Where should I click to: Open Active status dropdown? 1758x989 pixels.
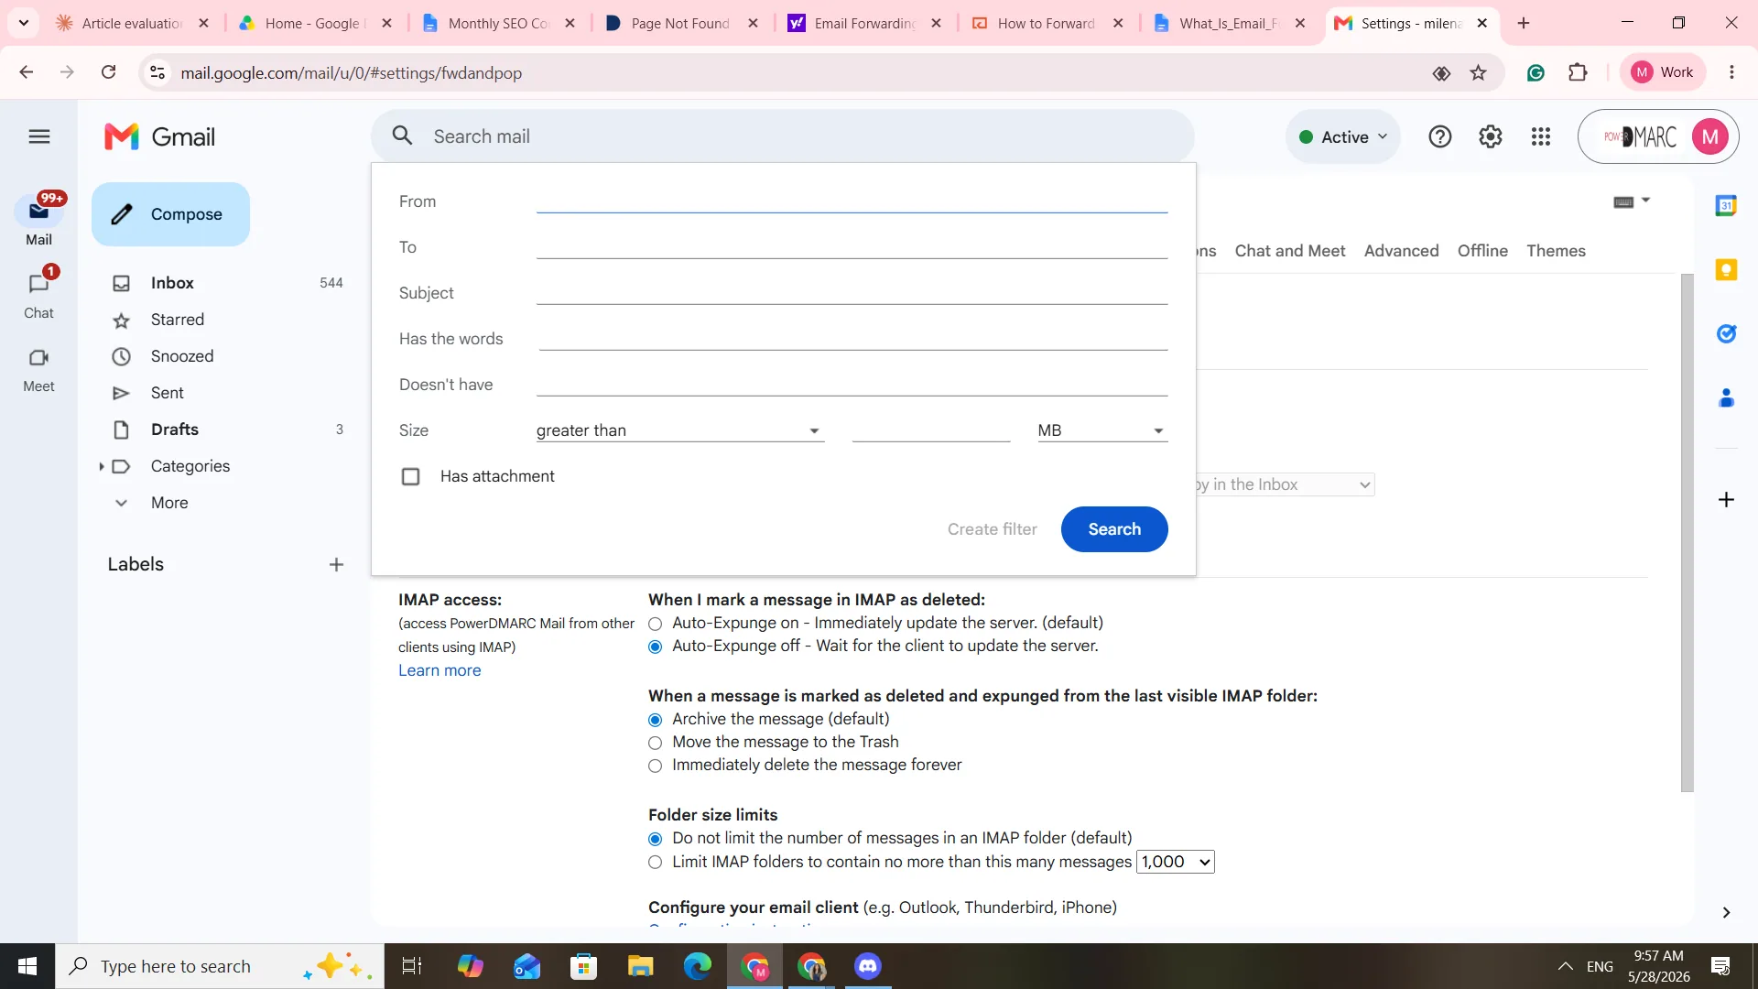pyautogui.click(x=1343, y=137)
